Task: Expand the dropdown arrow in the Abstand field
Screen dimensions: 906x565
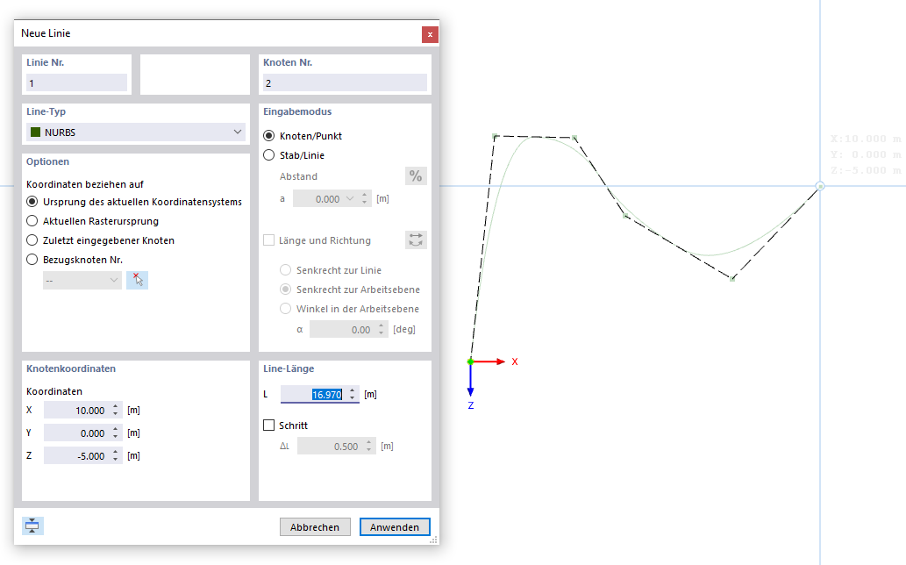Action: [352, 198]
